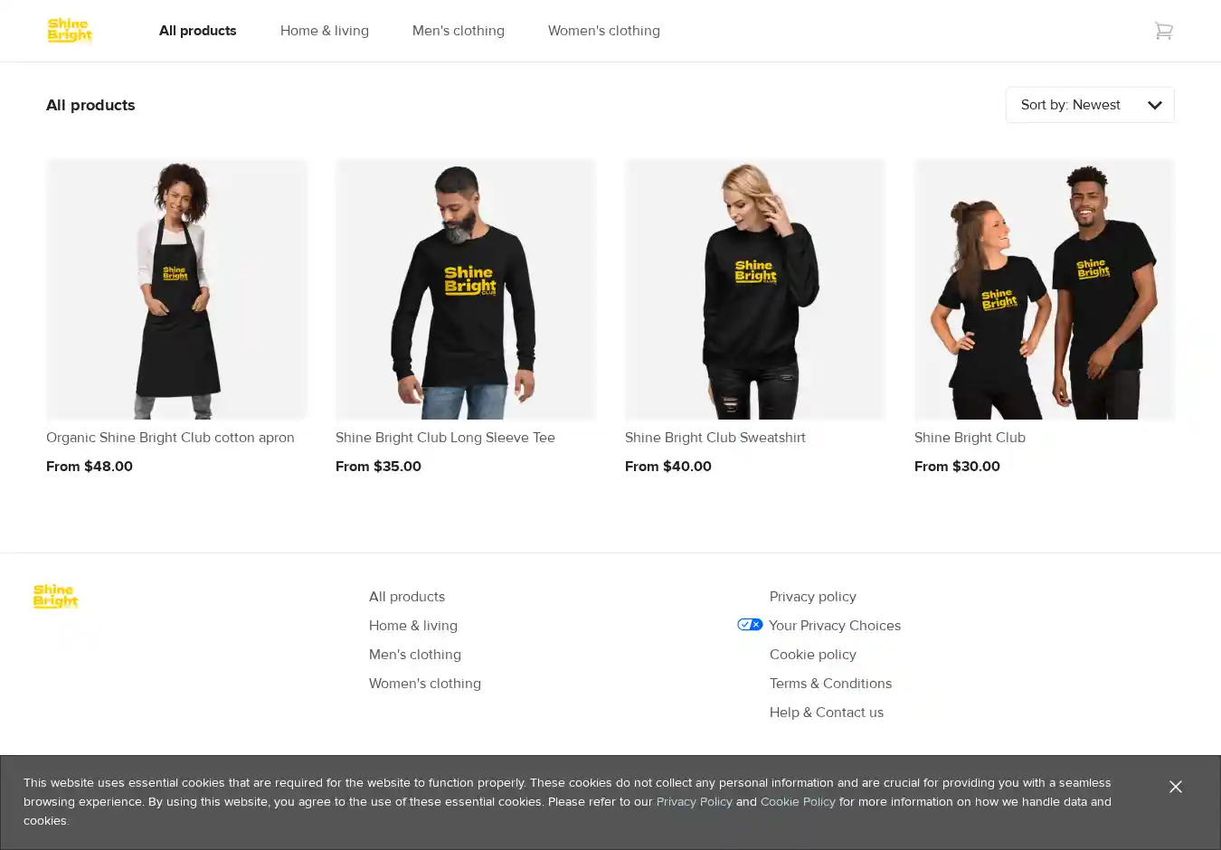Screen dimensions: 1221x850
Task: Go to Men's clothing in header
Action: [458, 31]
